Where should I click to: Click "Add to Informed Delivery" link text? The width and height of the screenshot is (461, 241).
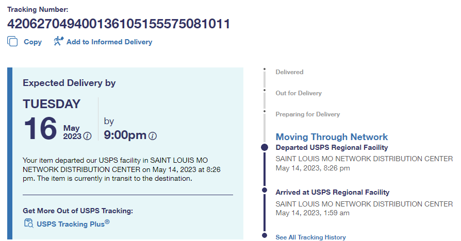click(109, 42)
